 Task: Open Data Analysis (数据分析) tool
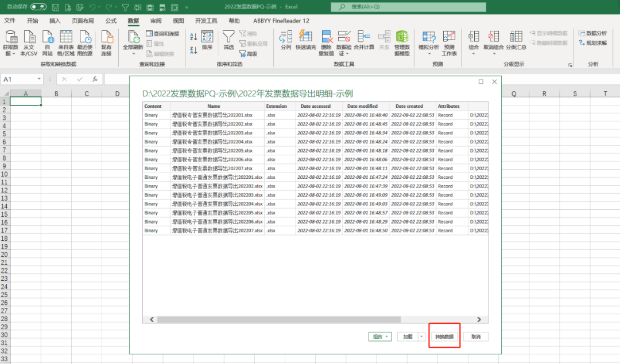pyautogui.click(x=592, y=34)
